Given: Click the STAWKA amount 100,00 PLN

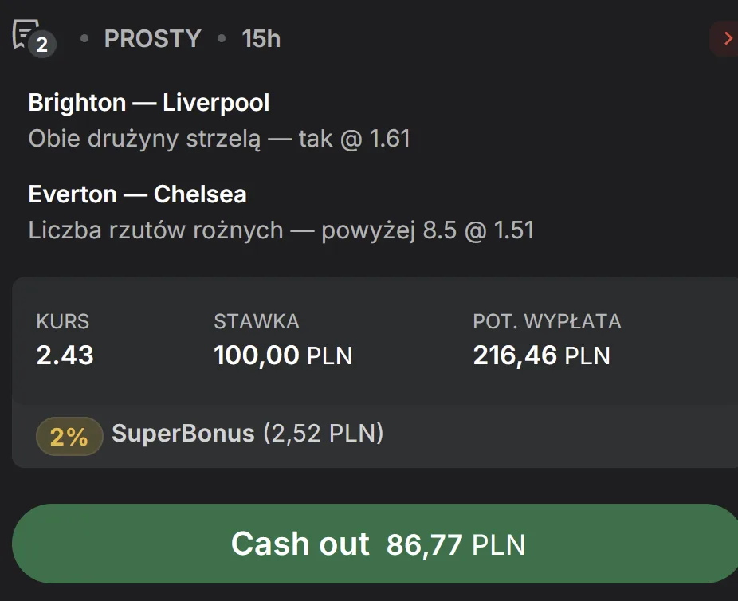Looking at the screenshot, I should [x=283, y=355].
